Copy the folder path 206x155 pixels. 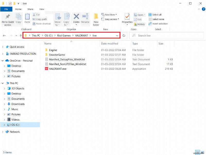(x=40, y=19)
